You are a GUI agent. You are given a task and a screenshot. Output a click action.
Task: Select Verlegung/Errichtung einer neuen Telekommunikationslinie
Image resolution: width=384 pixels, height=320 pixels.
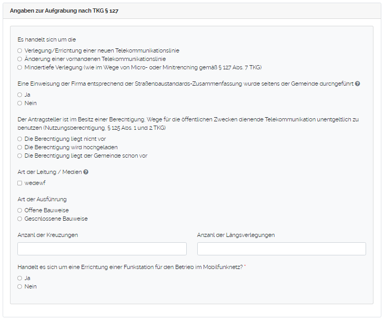[x=19, y=50]
